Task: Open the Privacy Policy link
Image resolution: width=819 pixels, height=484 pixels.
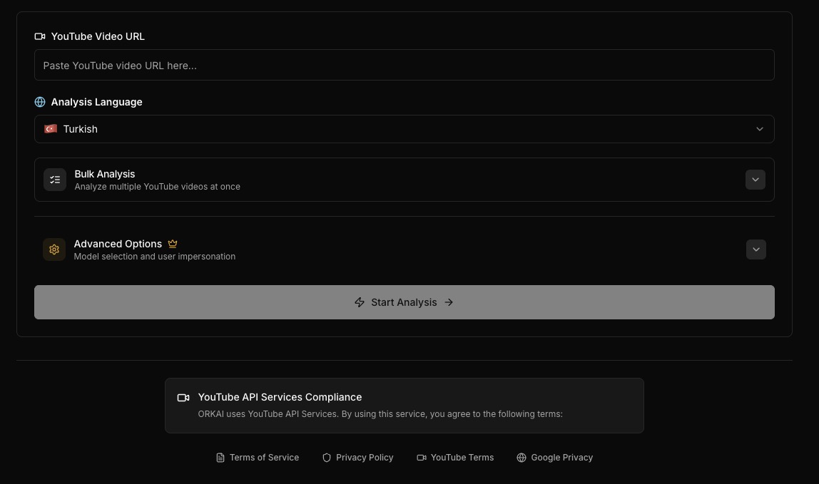Action: [365, 458]
